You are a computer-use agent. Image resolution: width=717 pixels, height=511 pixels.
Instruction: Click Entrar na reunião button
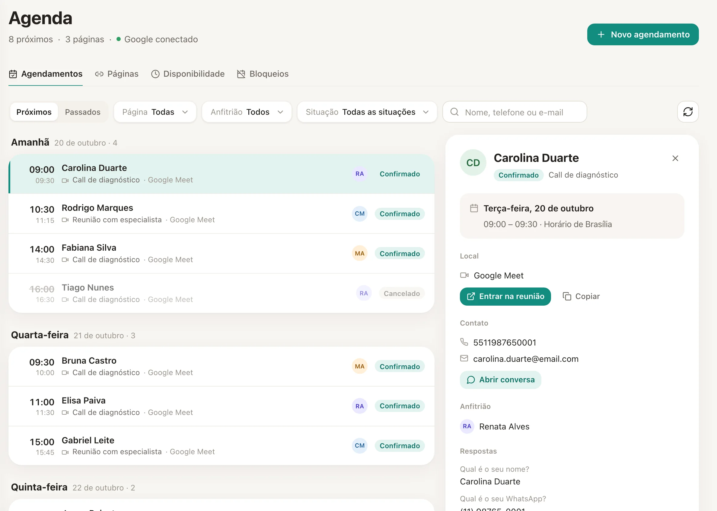coord(505,296)
